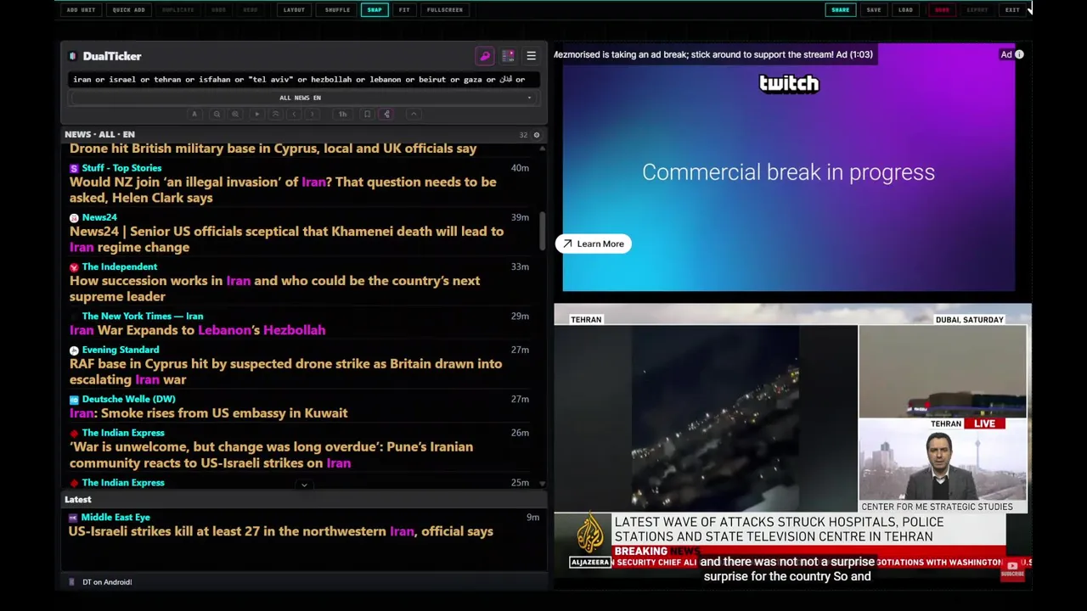Open 'Iran War Expands to Lebanon's Hezbollah' headline

(197, 330)
